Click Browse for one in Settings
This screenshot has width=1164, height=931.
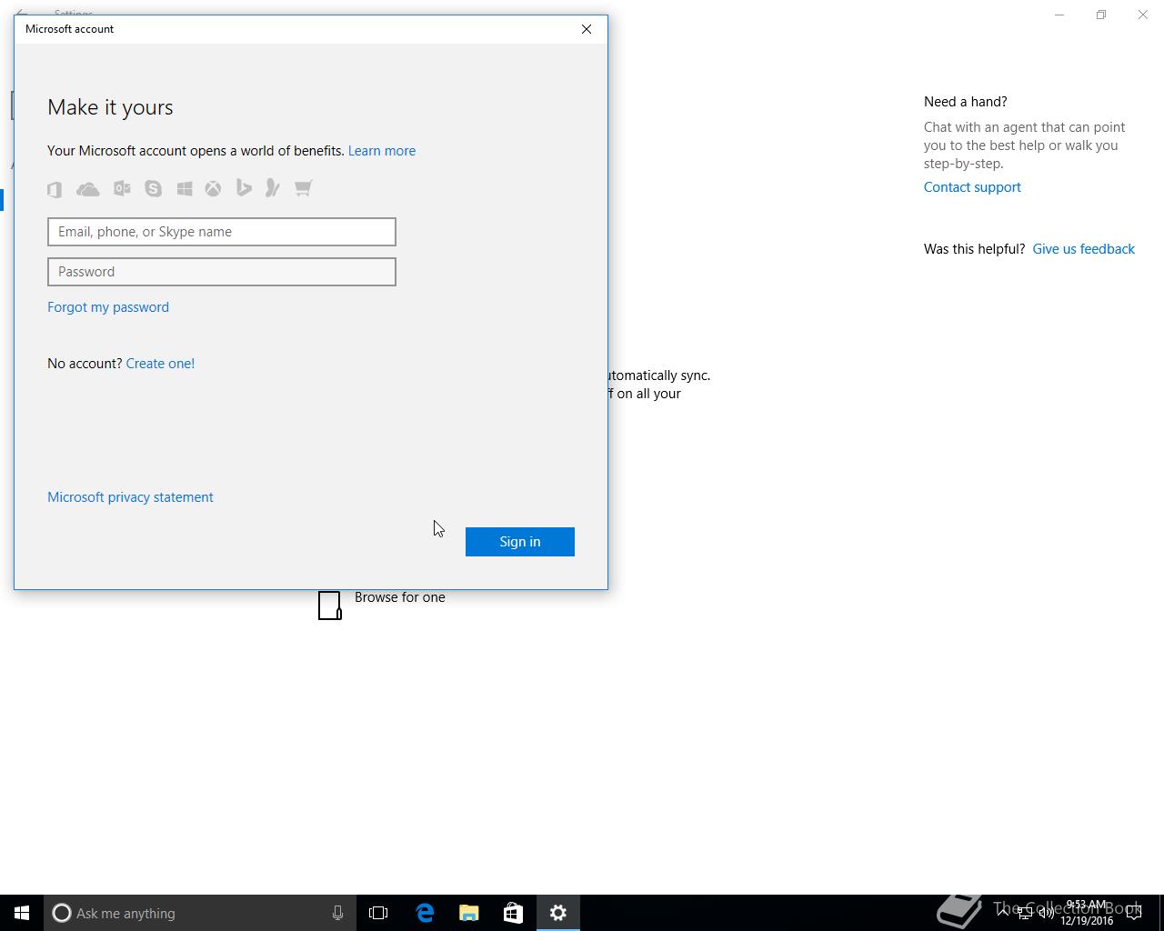click(400, 597)
